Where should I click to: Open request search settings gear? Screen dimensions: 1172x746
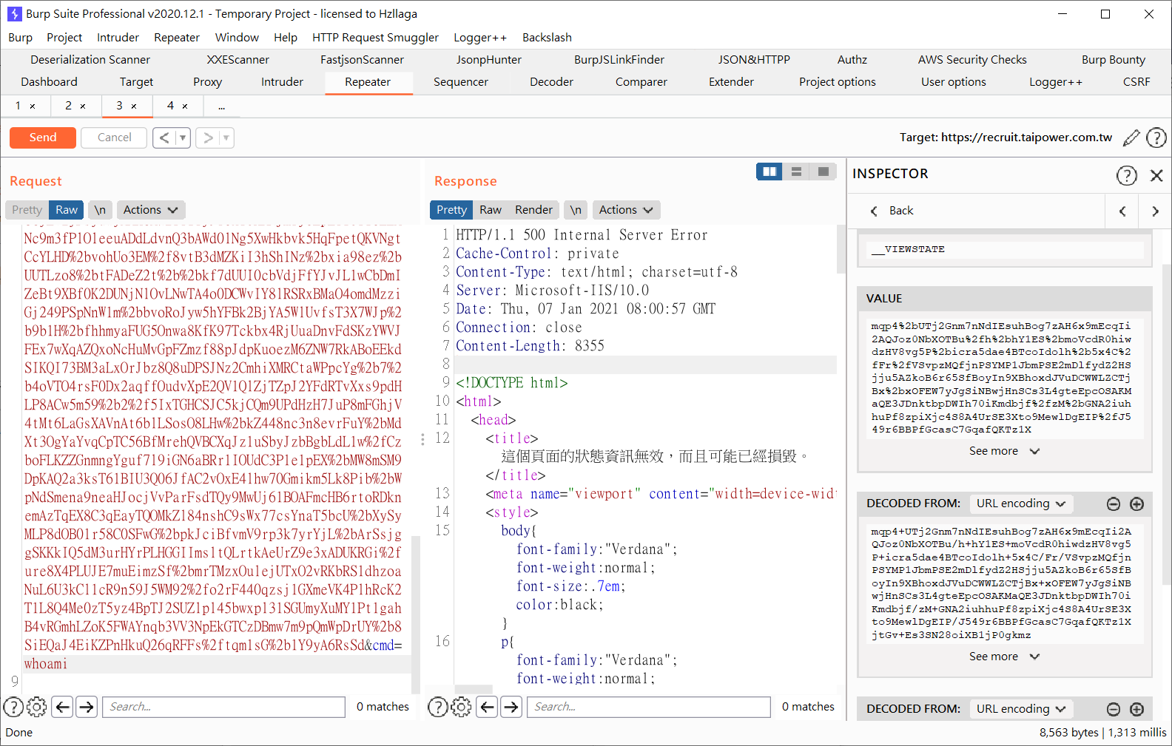click(x=36, y=708)
